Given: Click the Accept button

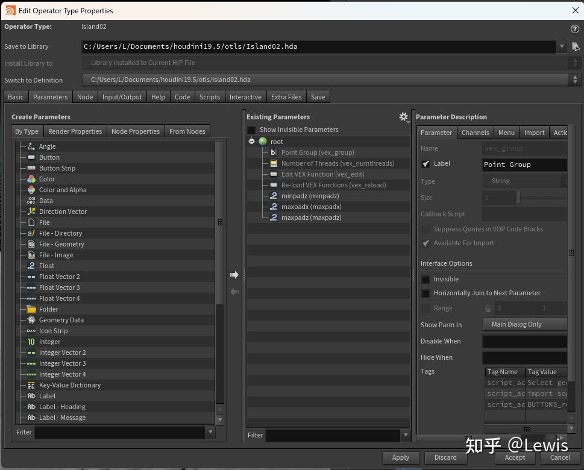Looking at the screenshot, I should (515, 457).
